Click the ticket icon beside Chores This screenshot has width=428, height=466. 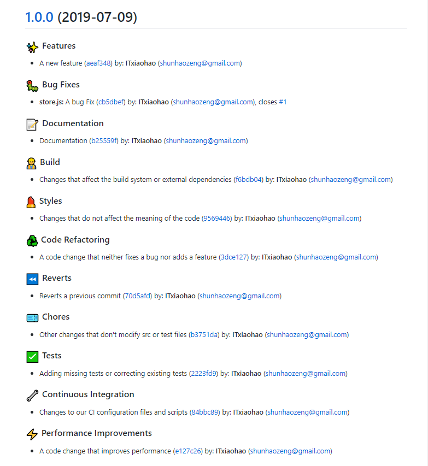click(32, 318)
